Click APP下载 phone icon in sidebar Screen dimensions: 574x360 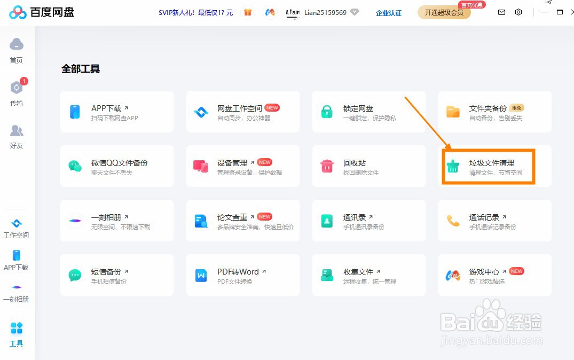point(17,255)
